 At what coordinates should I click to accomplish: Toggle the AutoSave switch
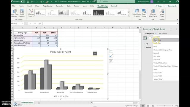23,1
